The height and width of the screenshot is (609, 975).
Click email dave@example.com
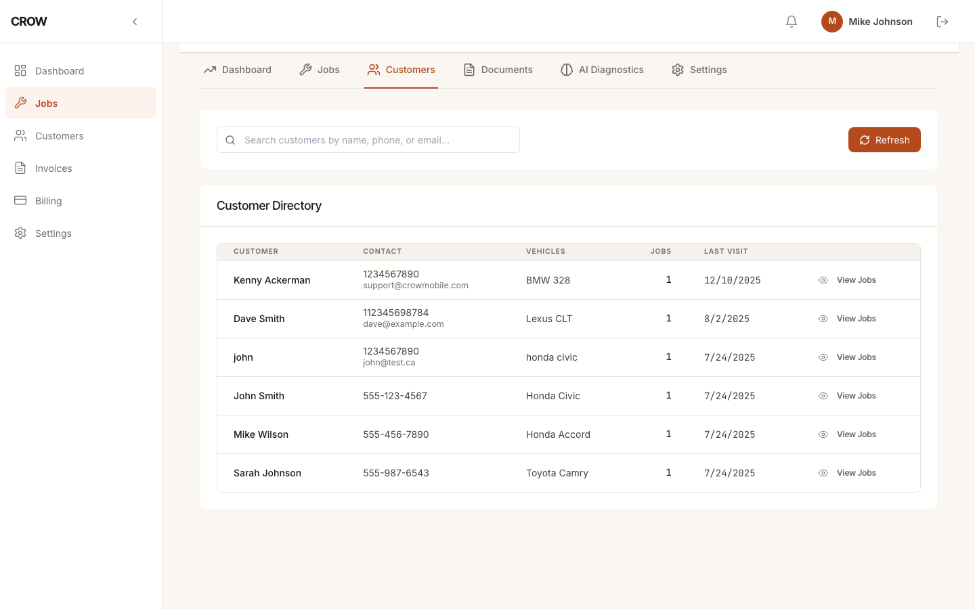click(404, 324)
